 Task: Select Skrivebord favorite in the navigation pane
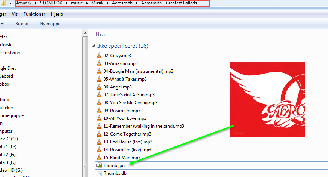click(6, 76)
